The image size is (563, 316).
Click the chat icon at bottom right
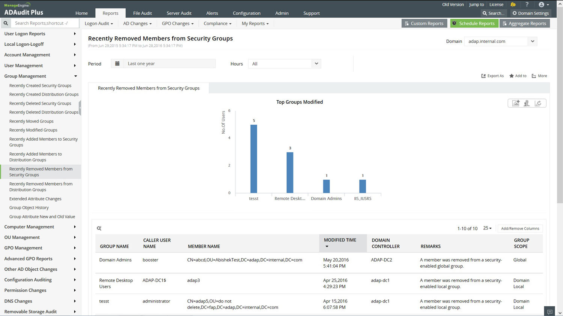coord(549,312)
